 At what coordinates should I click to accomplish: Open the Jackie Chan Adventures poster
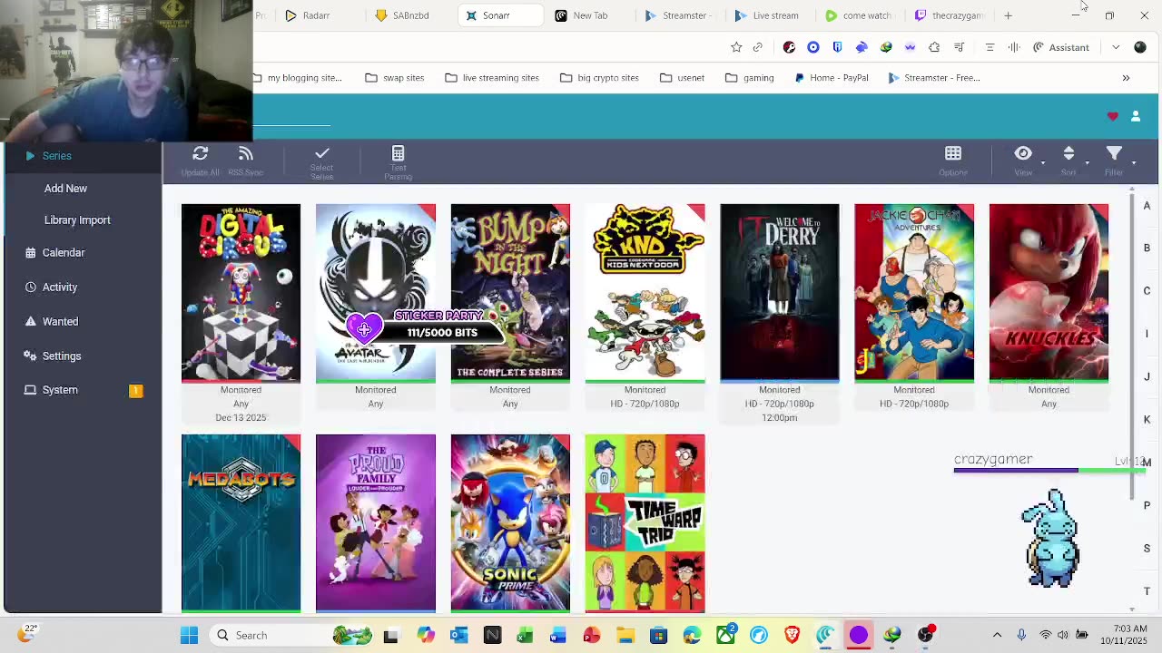914,292
